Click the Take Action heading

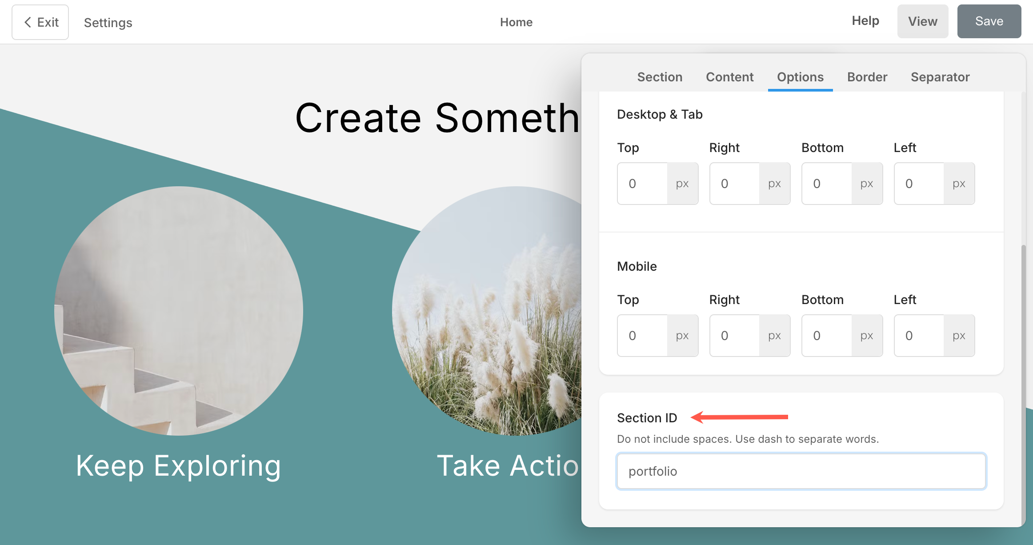click(x=508, y=466)
